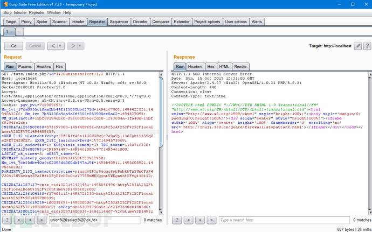Click the response search '+' options button
The width and height of the screenshot is (372, 232).
pos(200,220)
